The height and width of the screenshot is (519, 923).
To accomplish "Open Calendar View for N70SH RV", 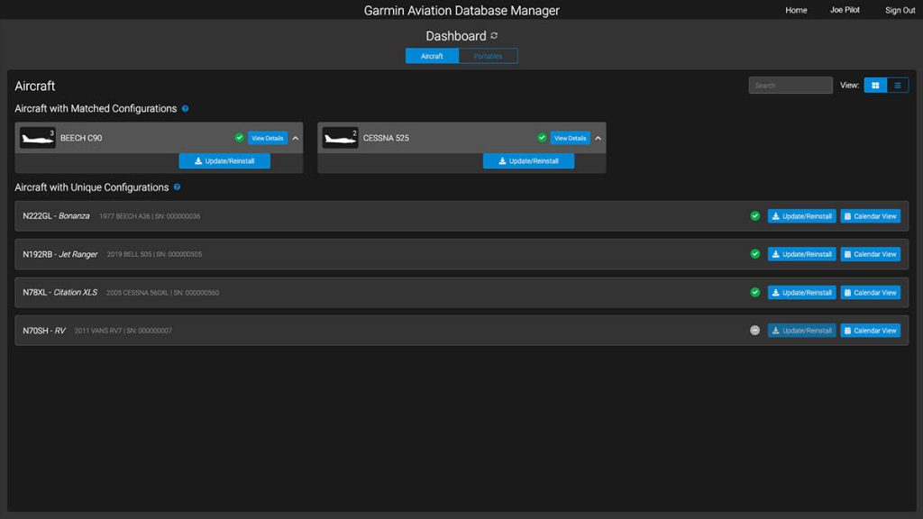I will tap(871, 331).
